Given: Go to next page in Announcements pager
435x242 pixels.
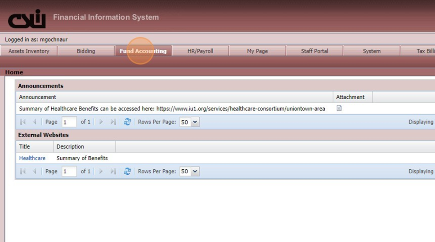Looking at the screenshot, I should coord(101,122).
